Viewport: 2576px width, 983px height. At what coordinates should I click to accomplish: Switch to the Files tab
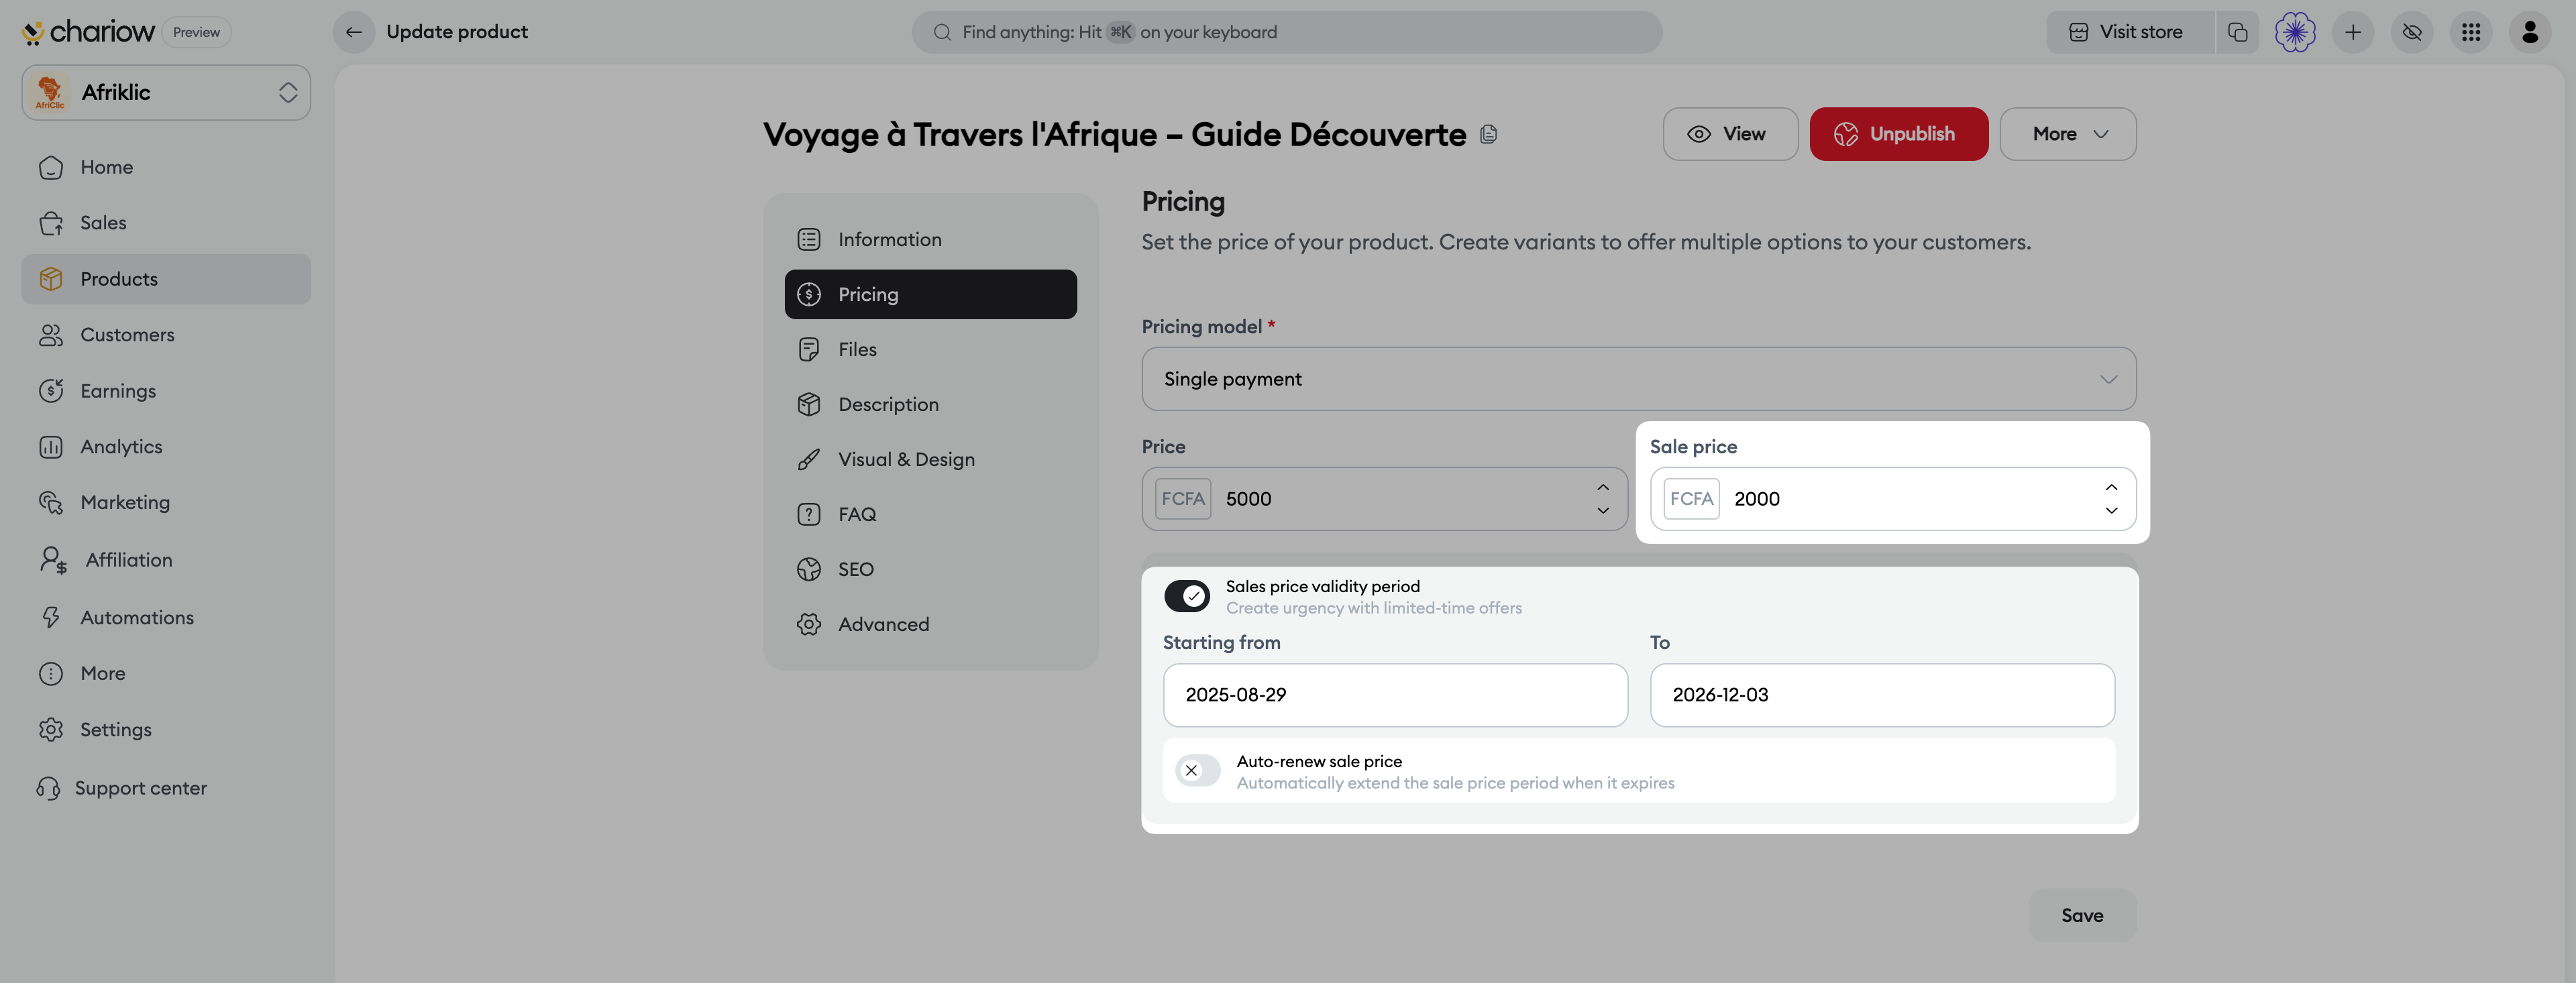pos(930,349)
